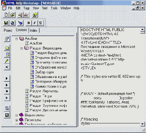Click Move selection right arrow icon

point(7,91)
